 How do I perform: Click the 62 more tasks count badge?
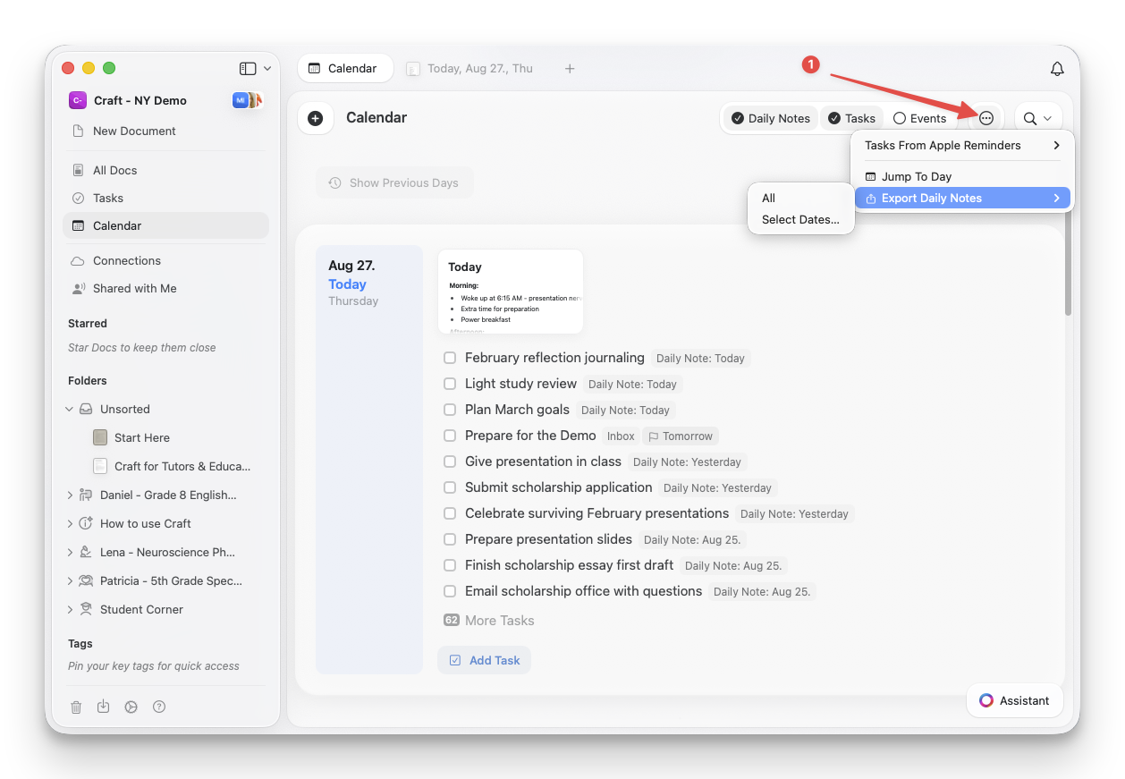(x=451, y=620)
